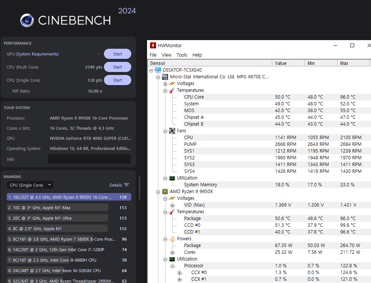The width and height of the screenshot is (371, 283).
Task: Select the Xeon W-3265M ranking row
Action: pos(69,271)
